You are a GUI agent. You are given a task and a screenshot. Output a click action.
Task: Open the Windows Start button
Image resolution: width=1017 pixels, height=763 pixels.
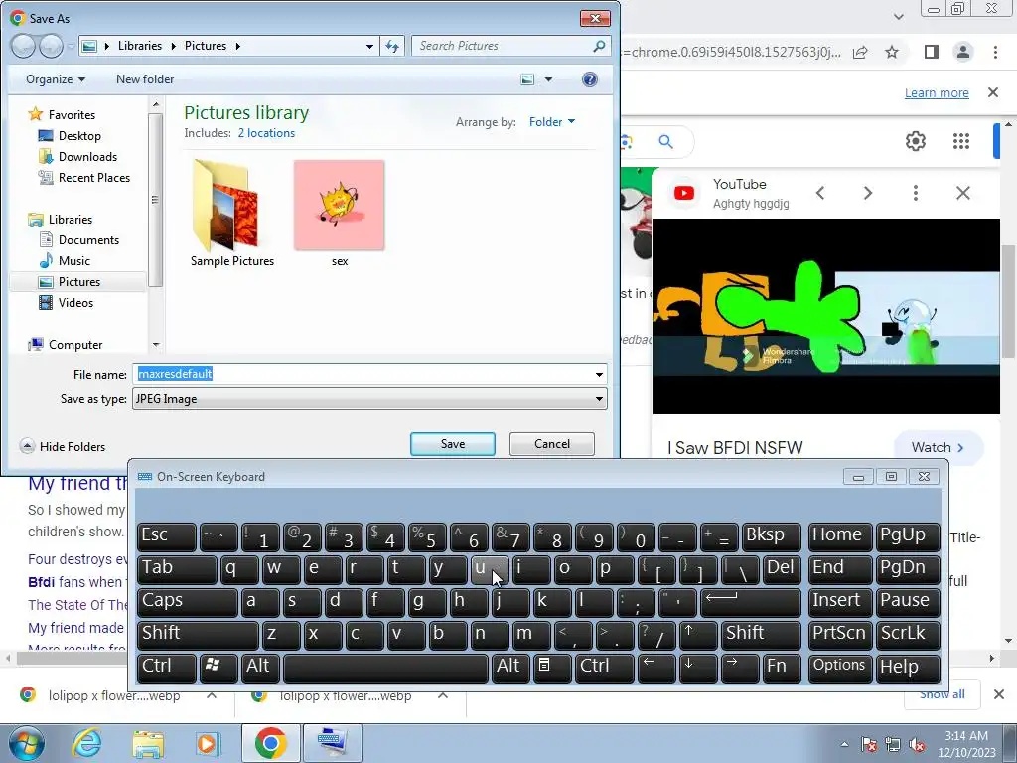click(26, 743)
